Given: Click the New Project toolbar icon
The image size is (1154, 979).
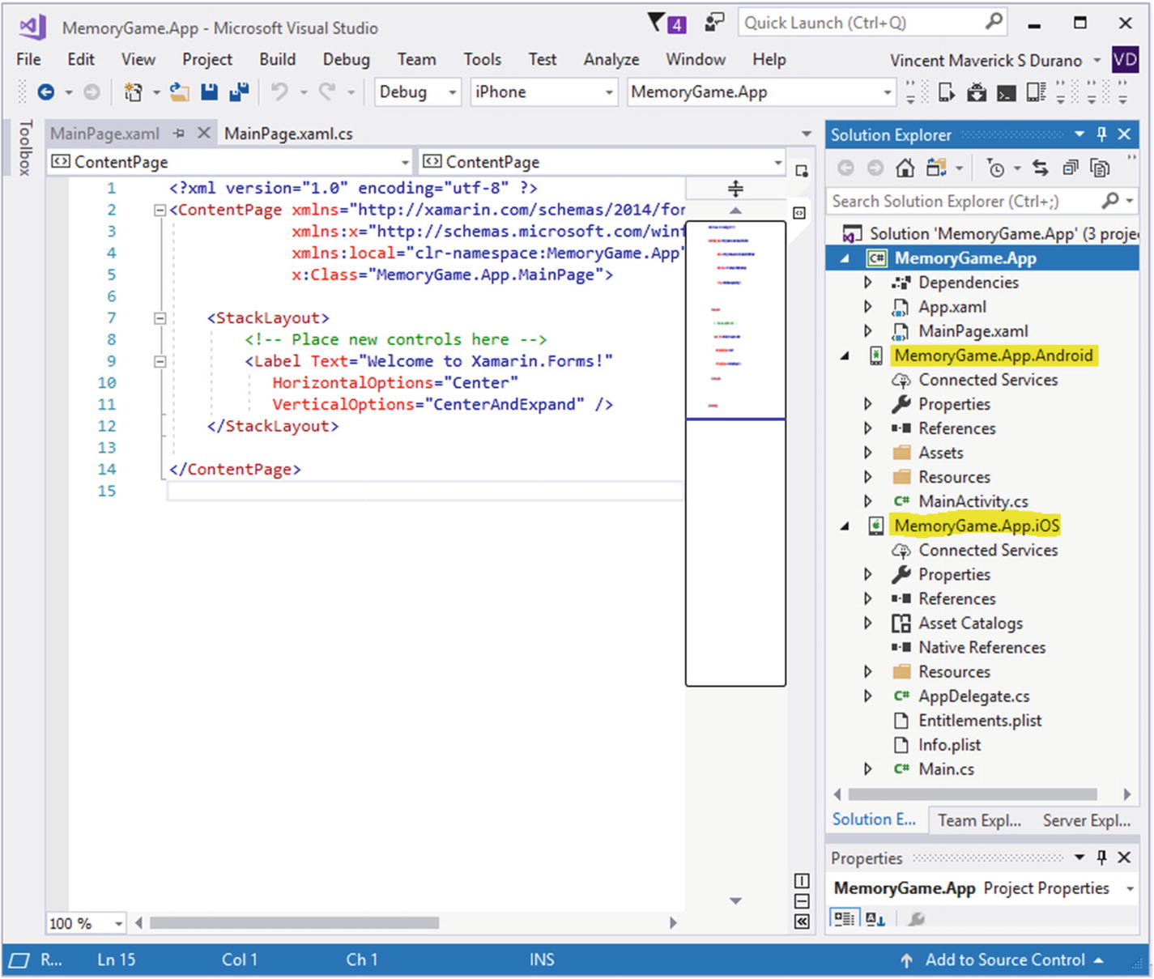Looking at the screenshot, I should [x=134, y=92].
